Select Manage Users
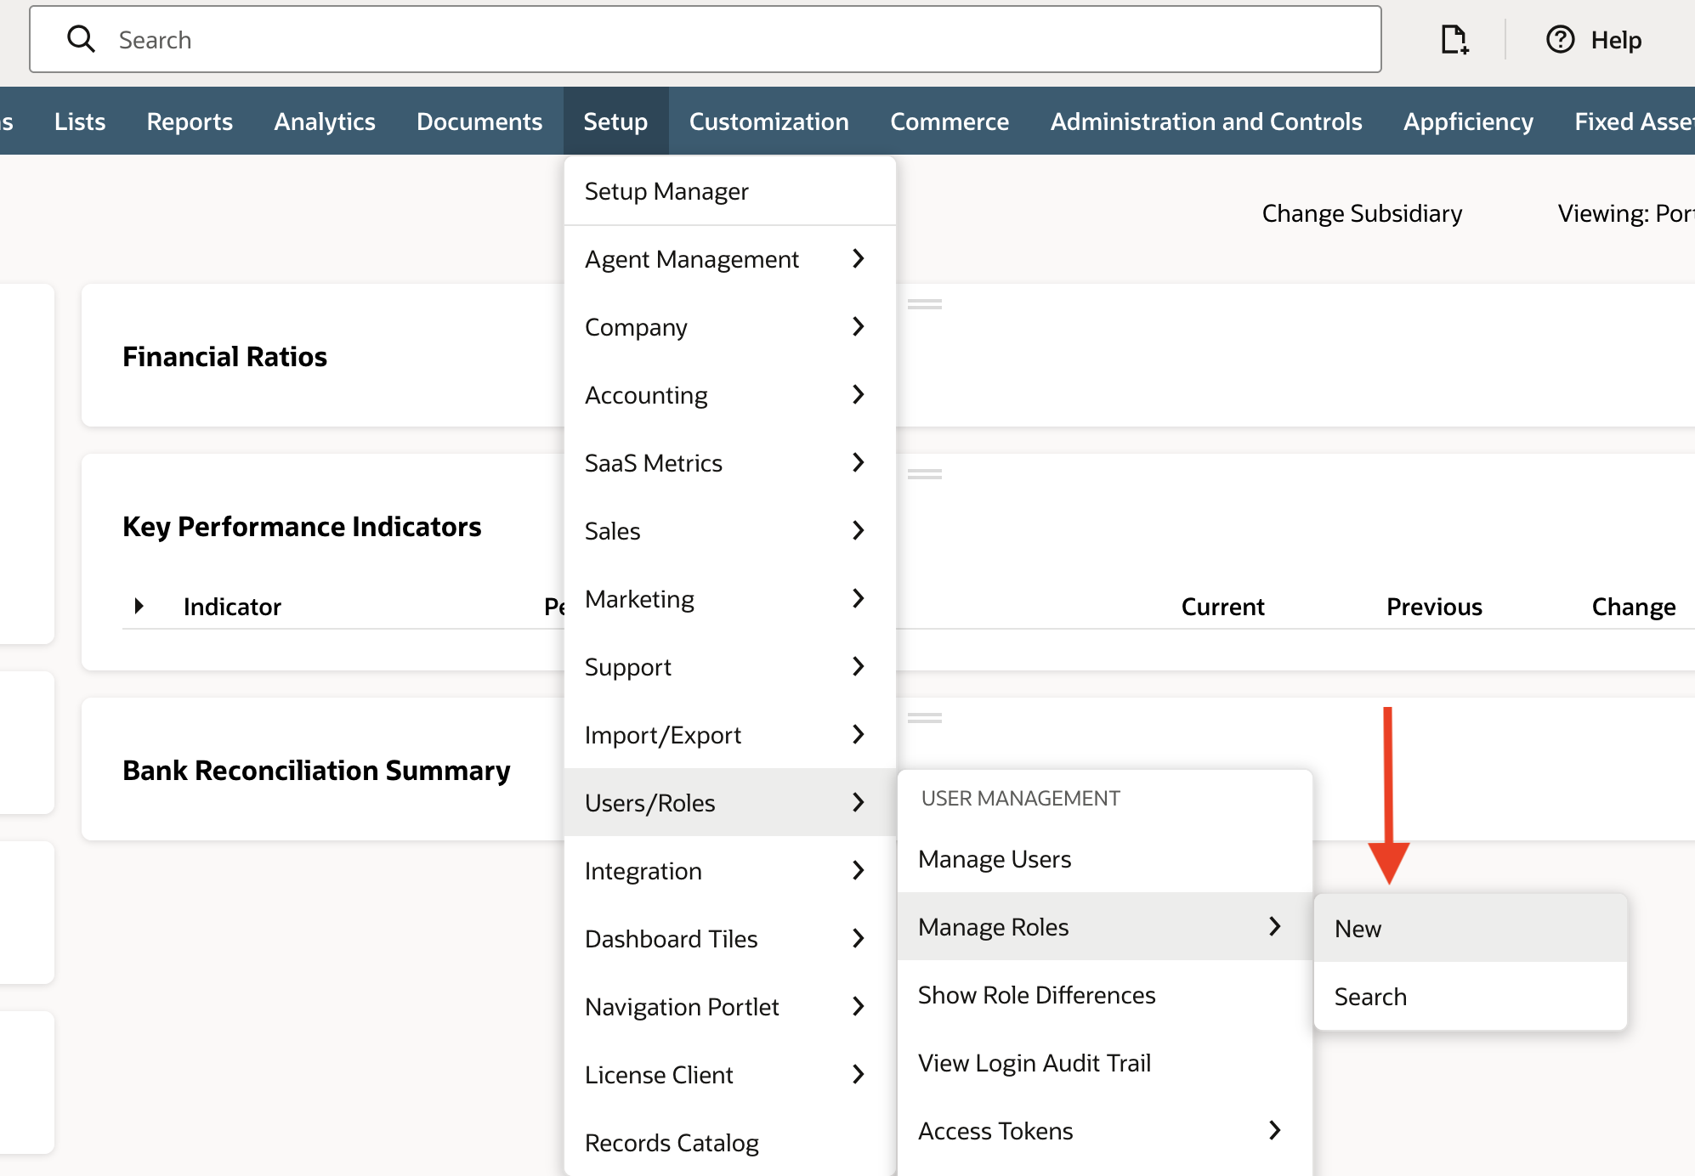Viewport: 1695px width, 1176px height. tap(1105, 859)
